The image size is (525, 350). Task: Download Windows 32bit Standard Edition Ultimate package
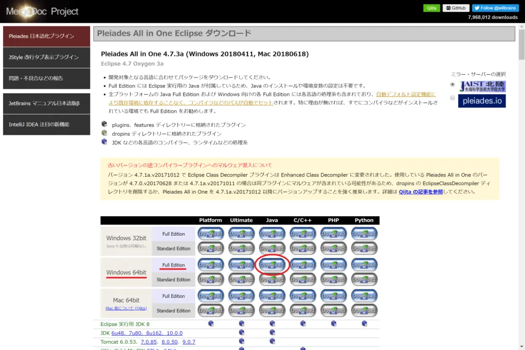pyautogui.click(x=241, y=248)
